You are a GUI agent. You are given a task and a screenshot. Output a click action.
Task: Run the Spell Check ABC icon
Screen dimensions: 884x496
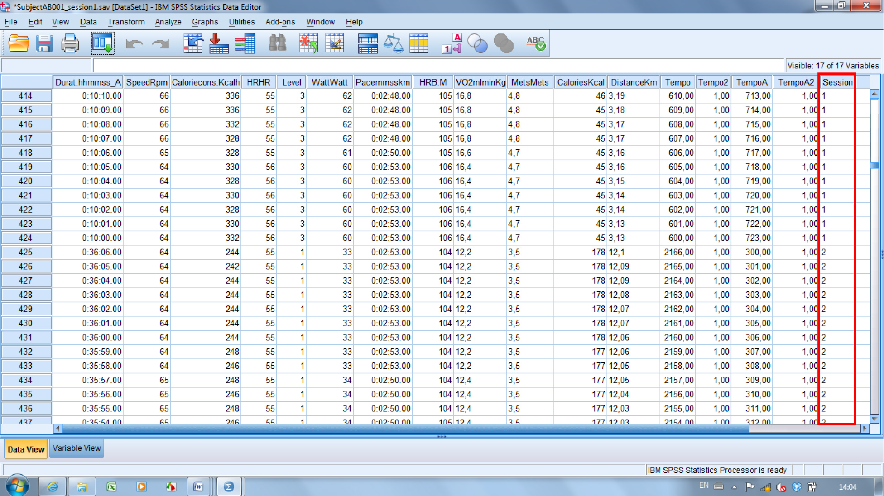(x=536, y=44)
